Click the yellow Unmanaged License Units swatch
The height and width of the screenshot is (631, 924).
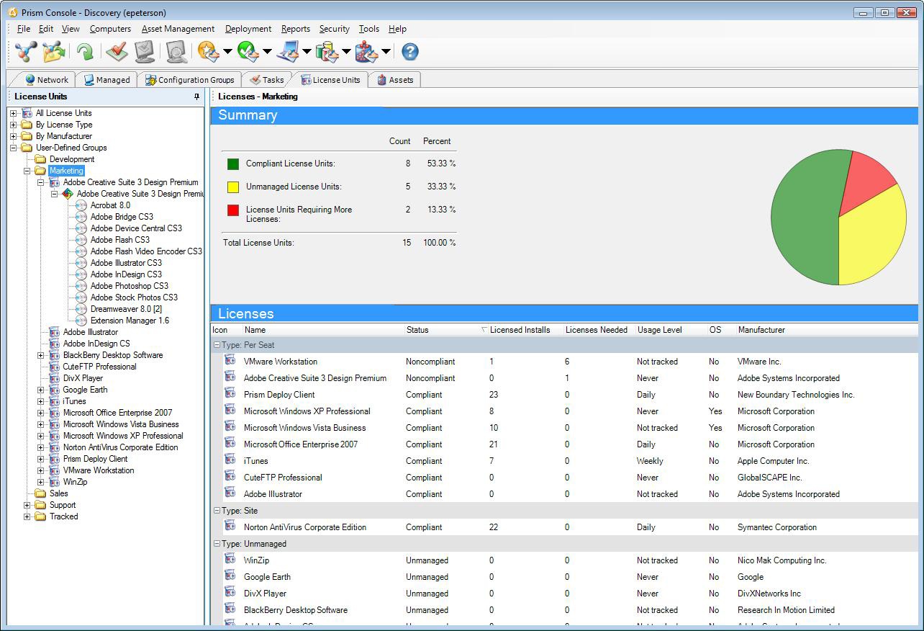pos(233,187)
